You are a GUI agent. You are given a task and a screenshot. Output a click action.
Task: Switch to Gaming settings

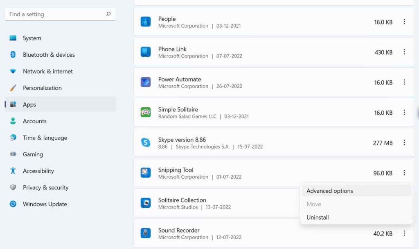[x=33, y=154]
